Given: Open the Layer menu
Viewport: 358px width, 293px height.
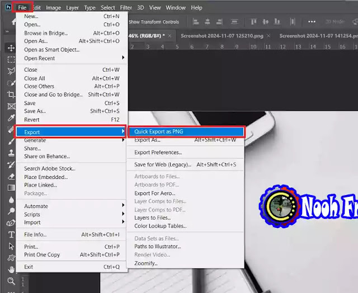Looking at the screenshot, I should [x=72, y=7].
